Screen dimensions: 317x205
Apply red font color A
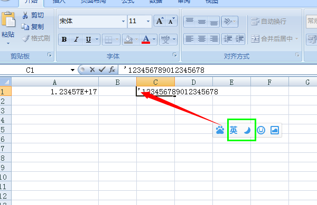146,40
